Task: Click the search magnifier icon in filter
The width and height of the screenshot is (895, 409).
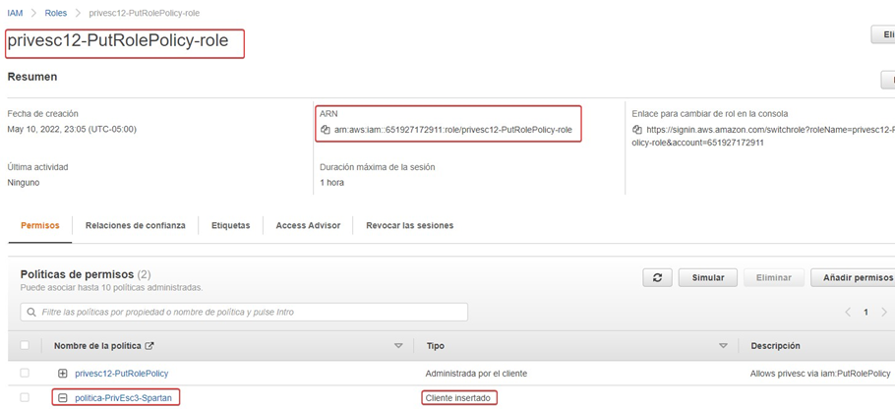Action: tap(31, 313)
